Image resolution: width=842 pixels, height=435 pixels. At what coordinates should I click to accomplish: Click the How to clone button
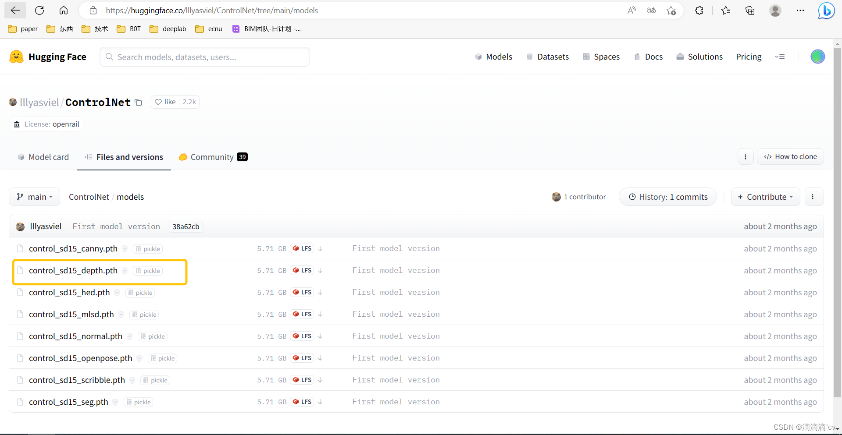click(790, 157)
